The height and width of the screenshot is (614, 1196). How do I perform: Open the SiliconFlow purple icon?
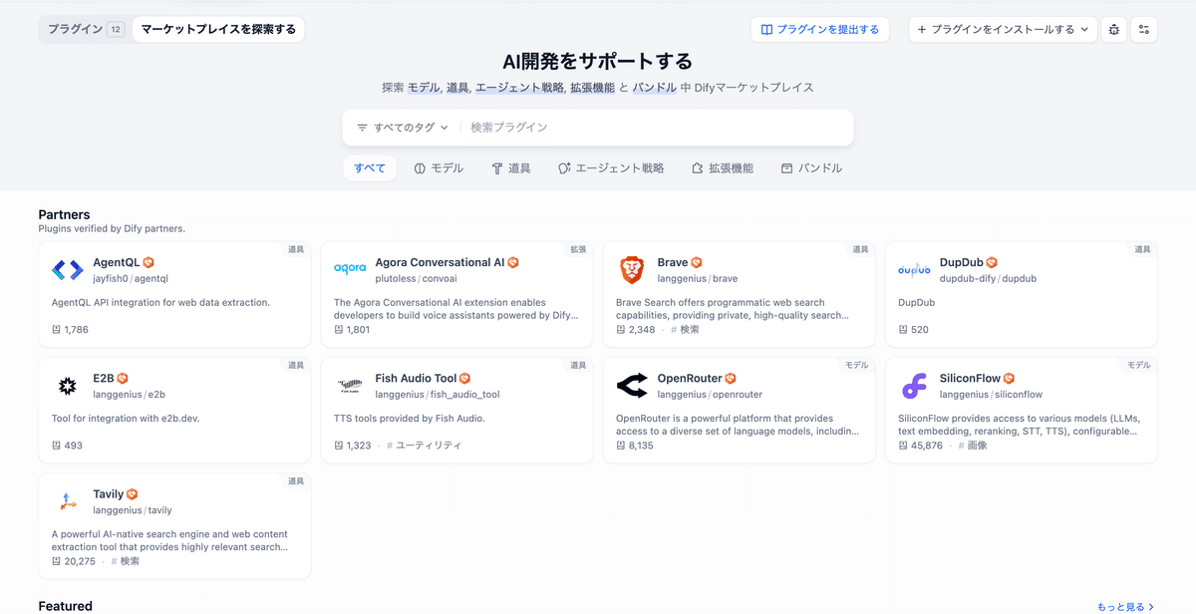click(x=912, y=385)
